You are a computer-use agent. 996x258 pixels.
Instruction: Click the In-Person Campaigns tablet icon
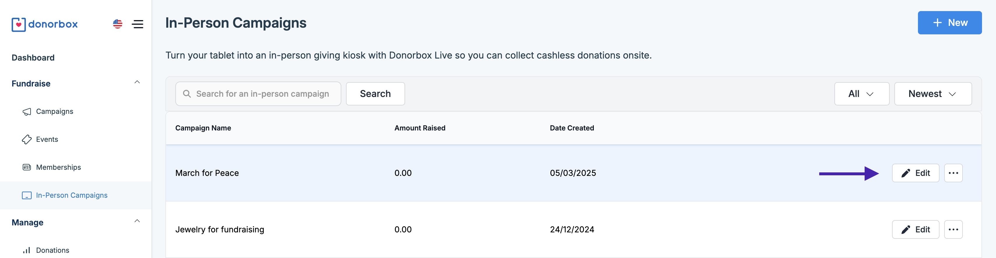point(27,195)
